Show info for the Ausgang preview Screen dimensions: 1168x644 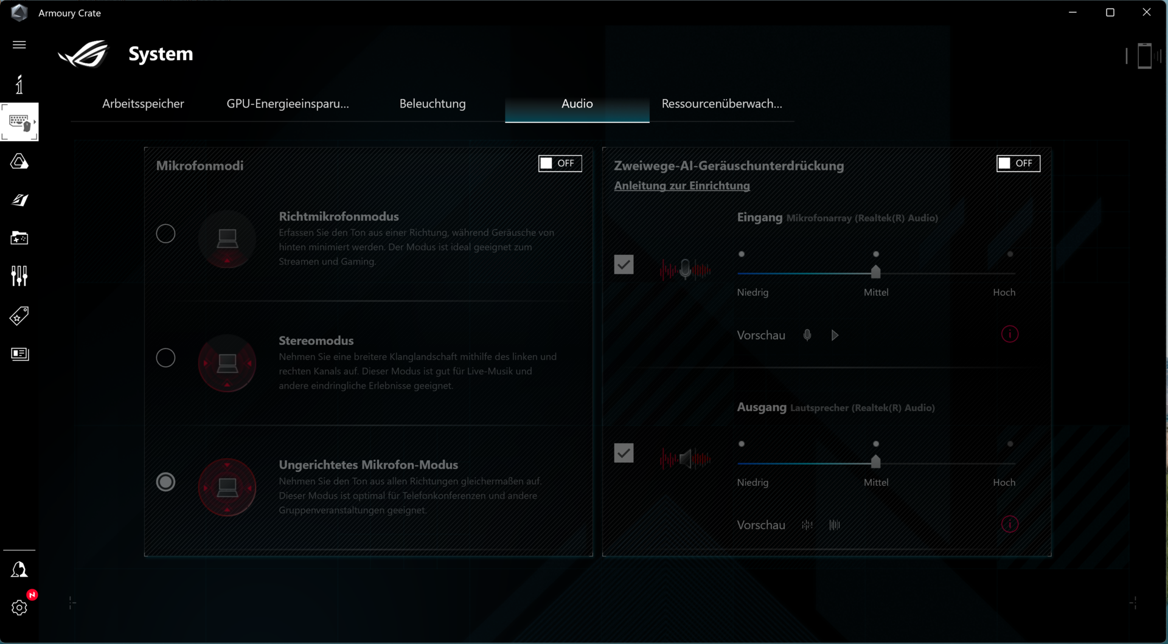tap(1010, 524)
